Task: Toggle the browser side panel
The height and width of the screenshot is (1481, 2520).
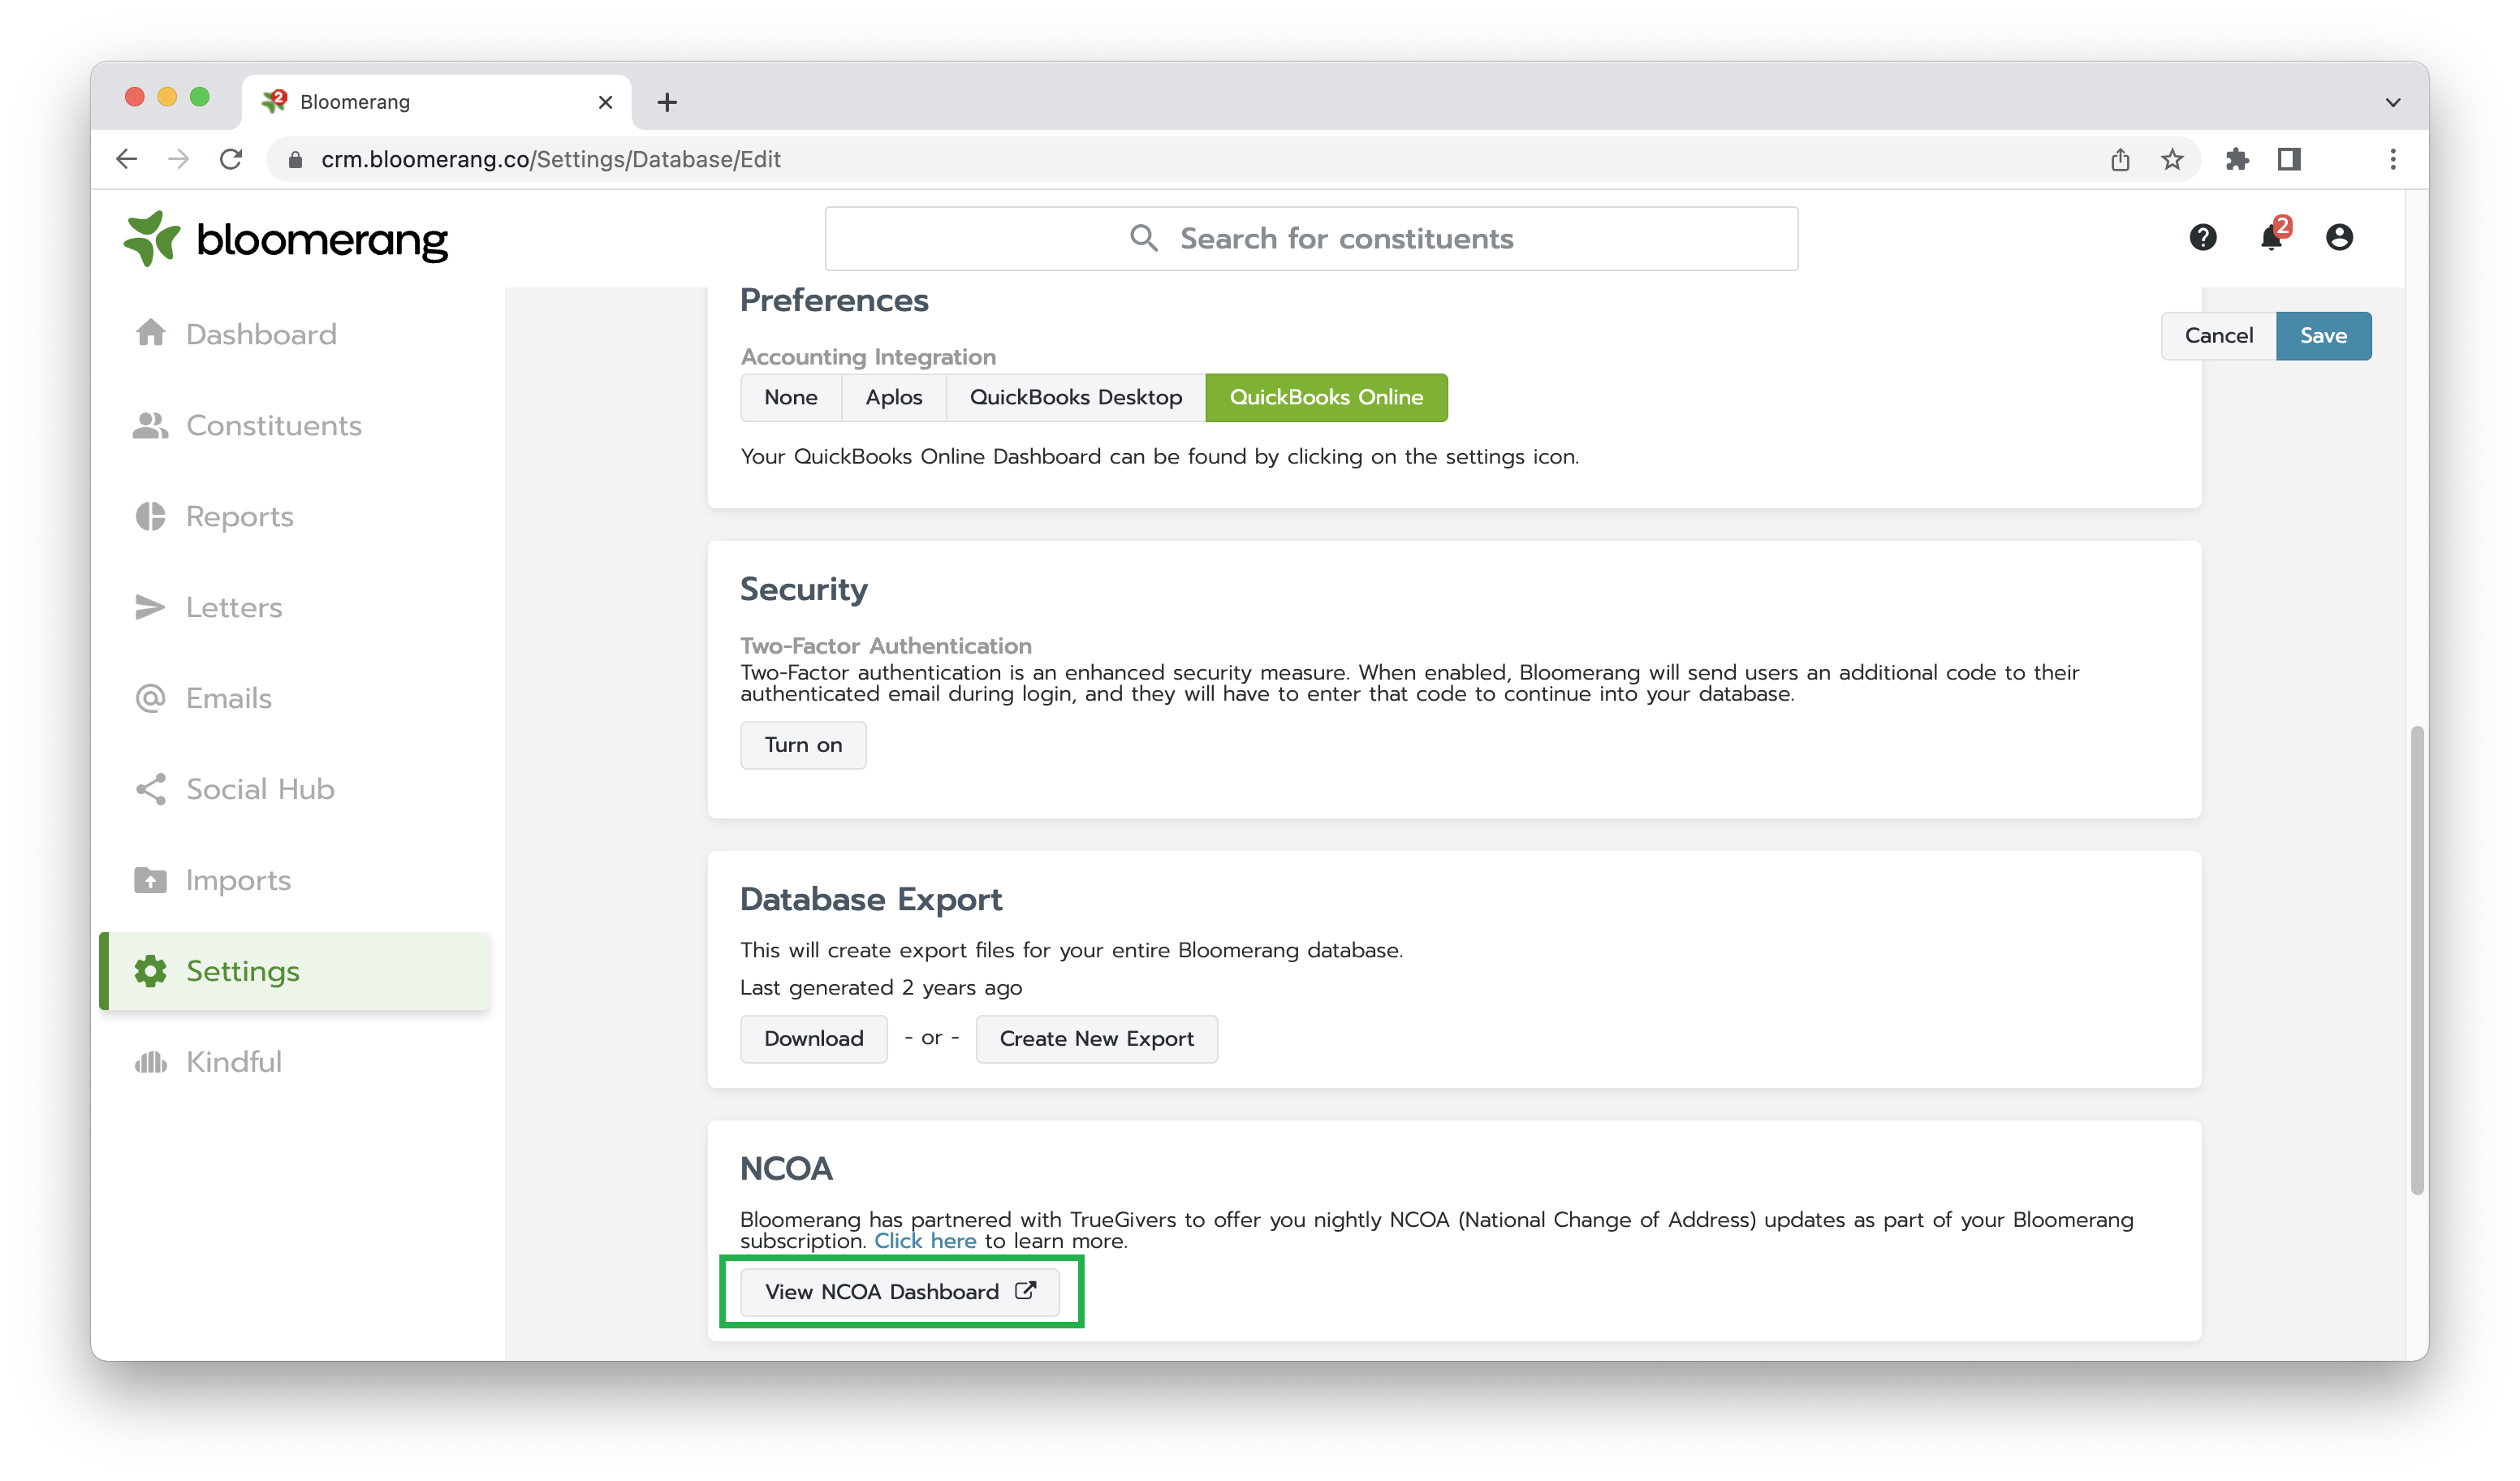Action: tap(2289, 159)
